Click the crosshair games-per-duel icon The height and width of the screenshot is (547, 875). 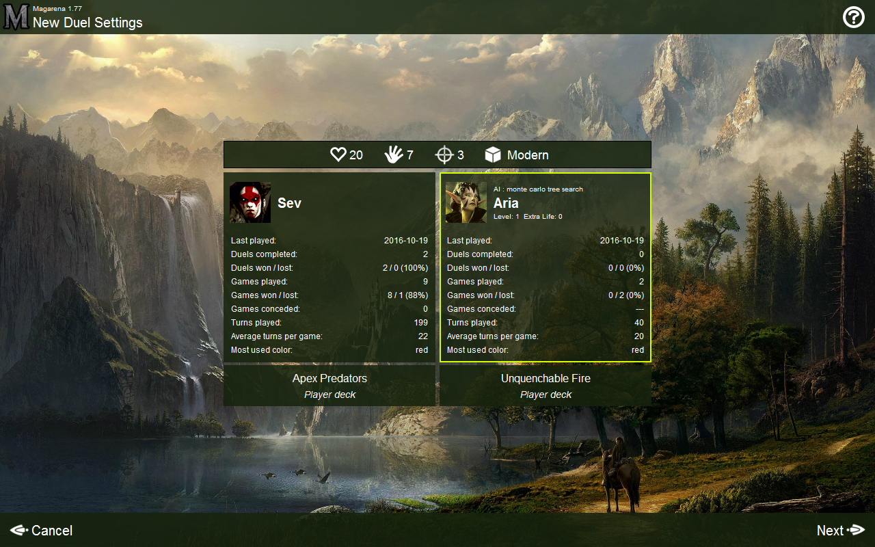tap(444, 155)
